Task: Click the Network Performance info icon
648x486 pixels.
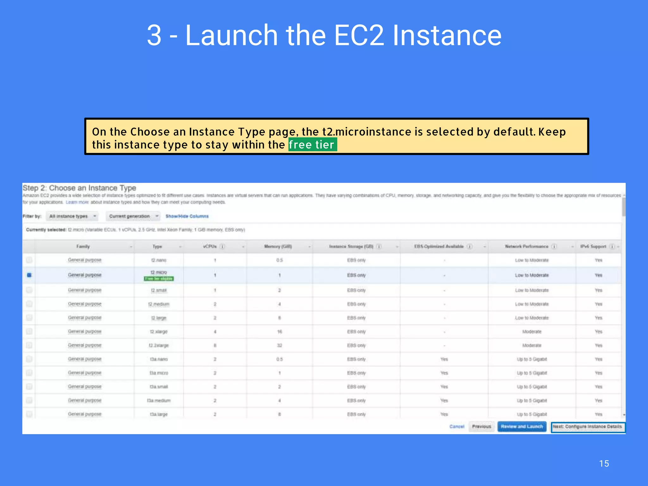Action: pos(554,246)
